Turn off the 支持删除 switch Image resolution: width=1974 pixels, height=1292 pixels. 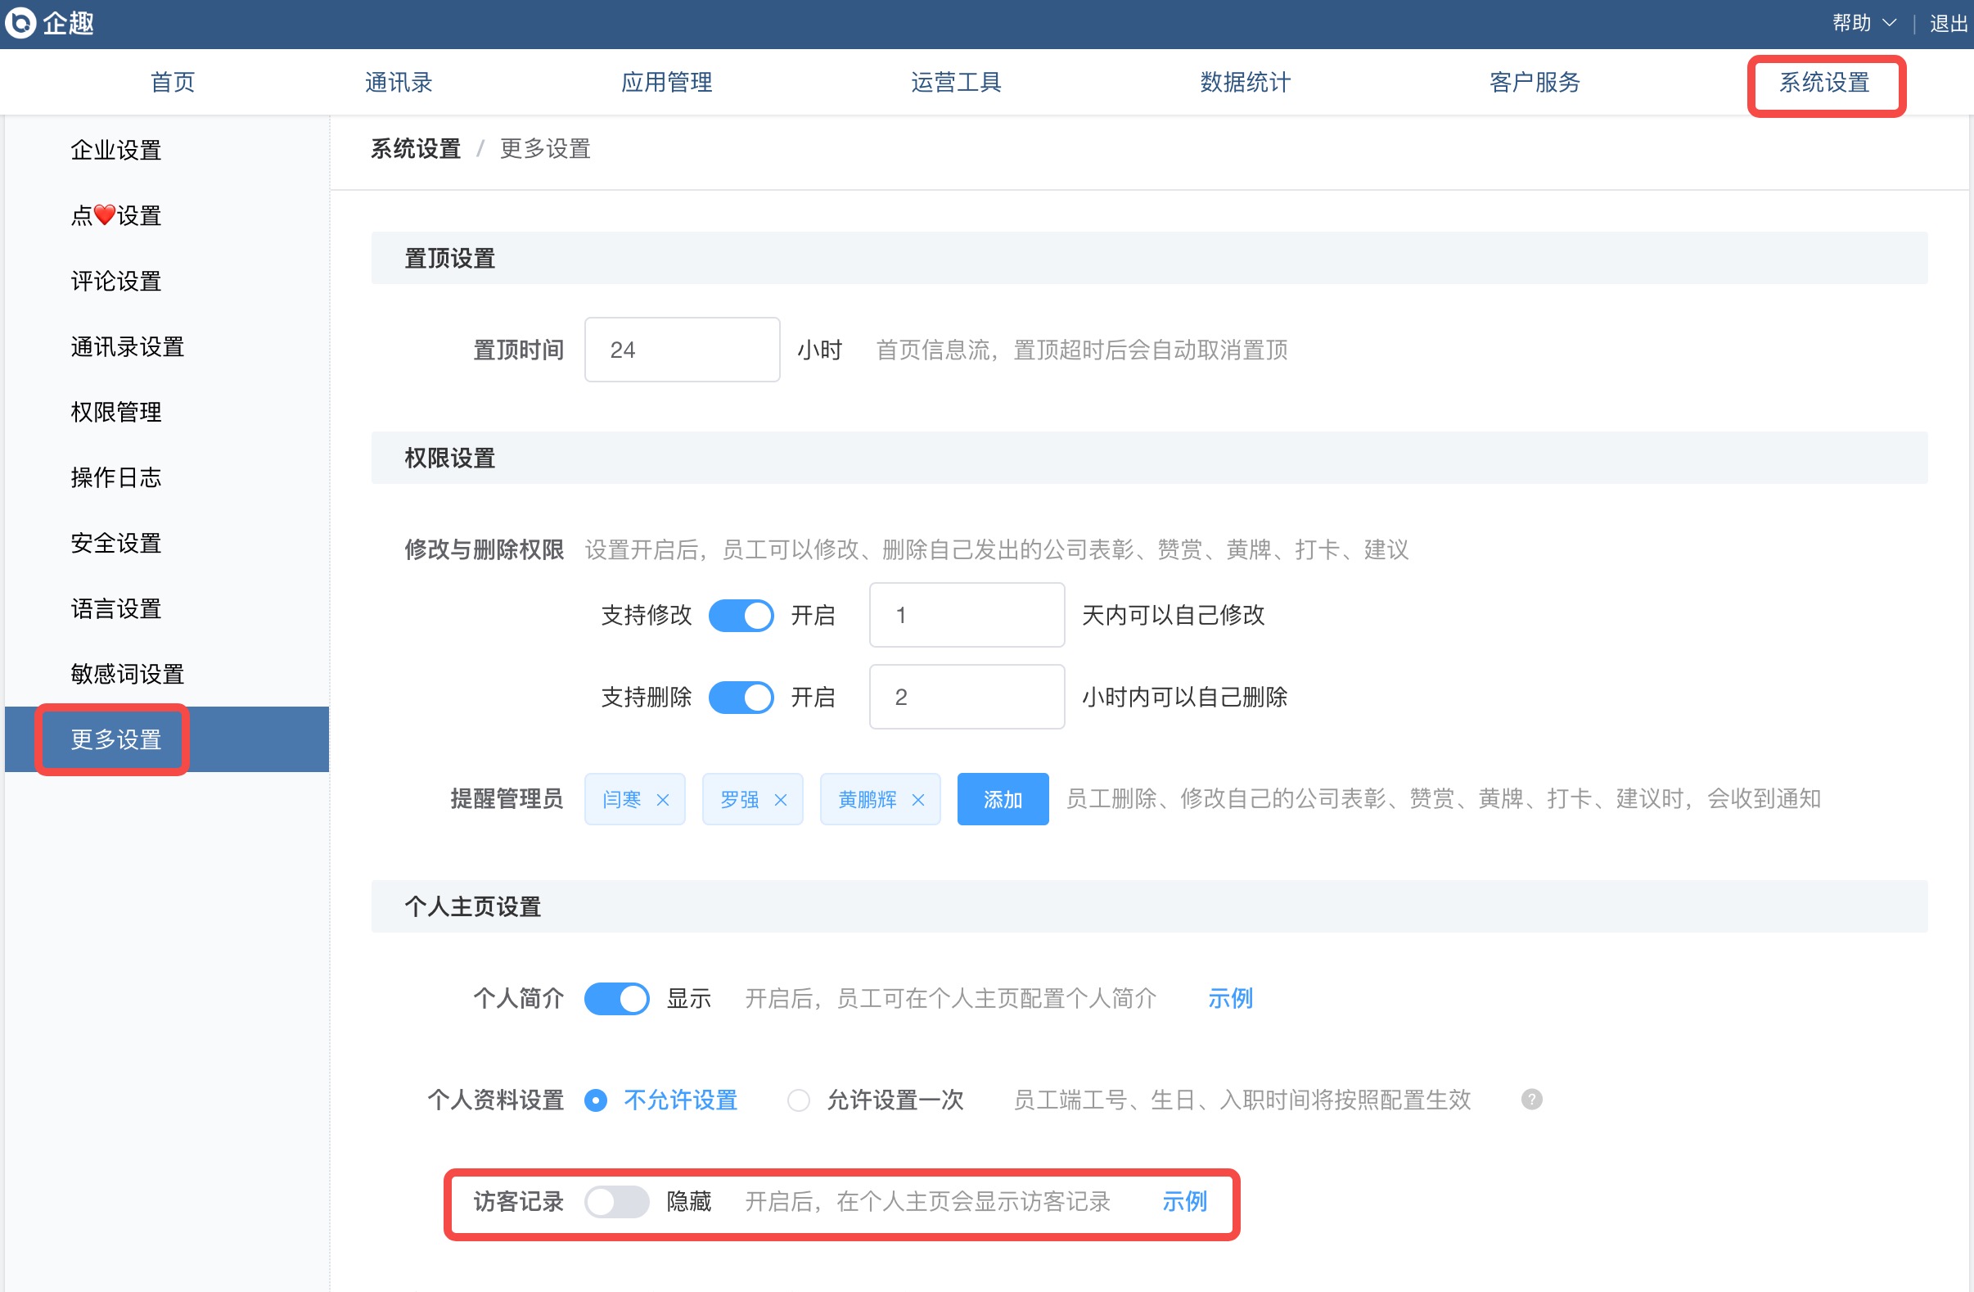click(741, 697)
